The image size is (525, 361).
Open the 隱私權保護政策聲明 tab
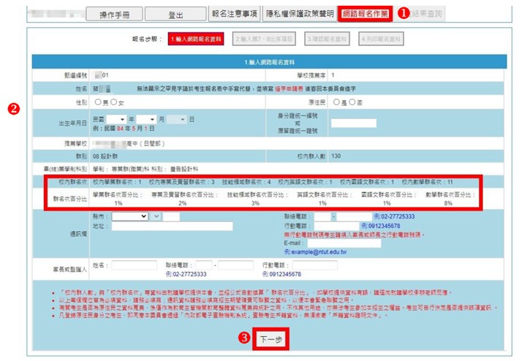pyautogui.click(x=299, y=13)
